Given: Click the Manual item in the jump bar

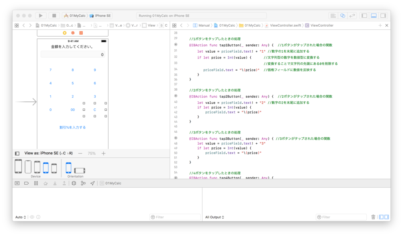Looking at the screenshot, I should 204,25.
